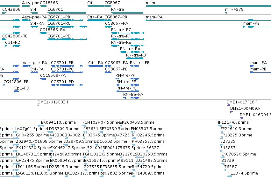Click the CG8067-PB protein feature
Viewport: 271px width, 178px height.
108,72
